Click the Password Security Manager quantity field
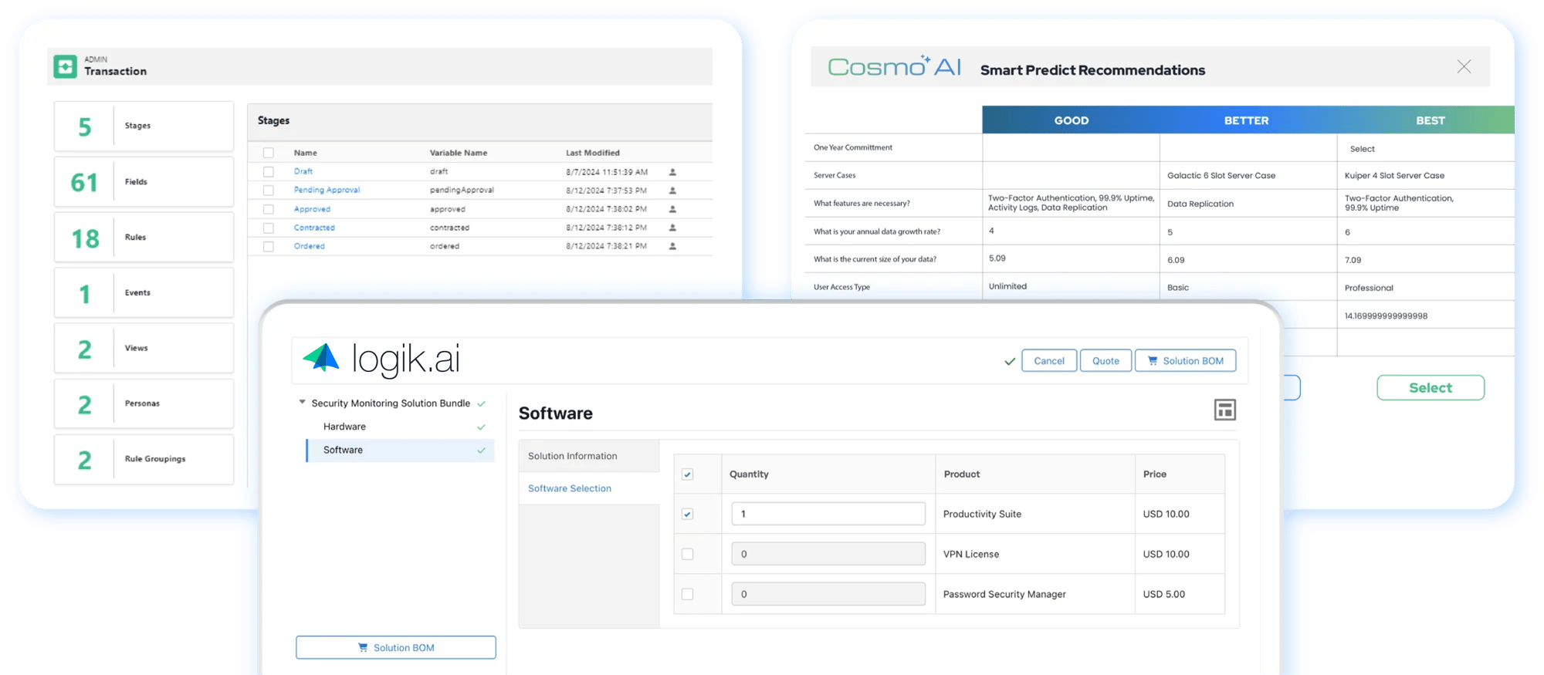1544x675 pixels. [828, 595]
